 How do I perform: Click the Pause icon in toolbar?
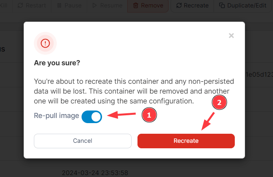click(x=59, y=6)
